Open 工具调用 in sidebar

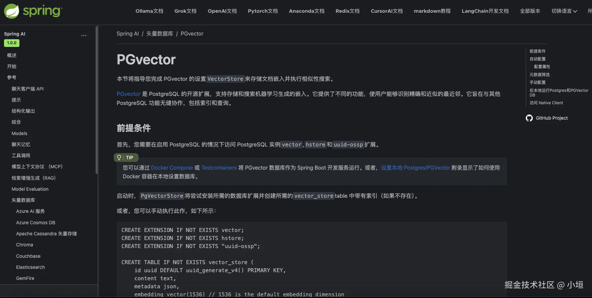tap(21, 156)
